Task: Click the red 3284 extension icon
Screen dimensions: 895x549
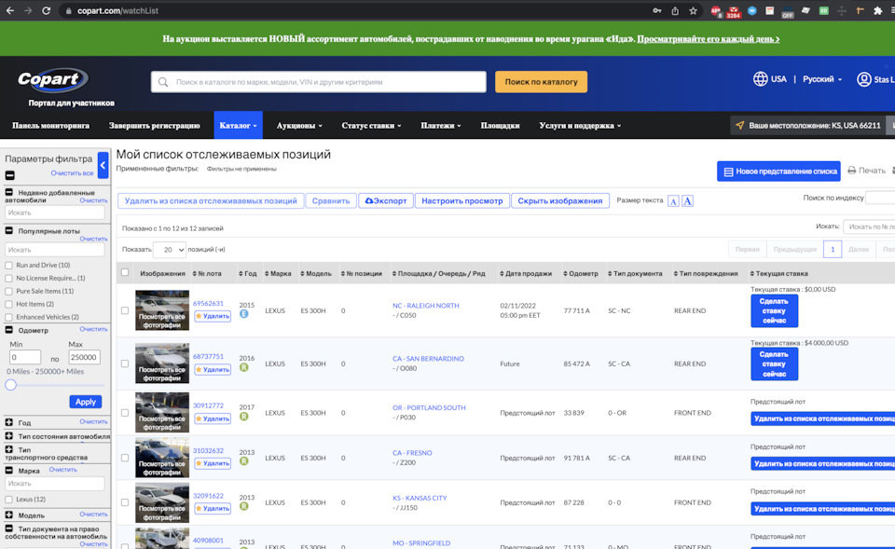Action: point(734,11)
